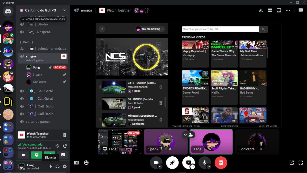Viewport: 307px width, 173px height.
Task: Open You are hosting dropdown
Action: coord(150,29)
